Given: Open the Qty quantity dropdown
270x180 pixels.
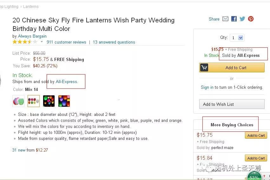Looking at the screenshot, I should [237, 38].
